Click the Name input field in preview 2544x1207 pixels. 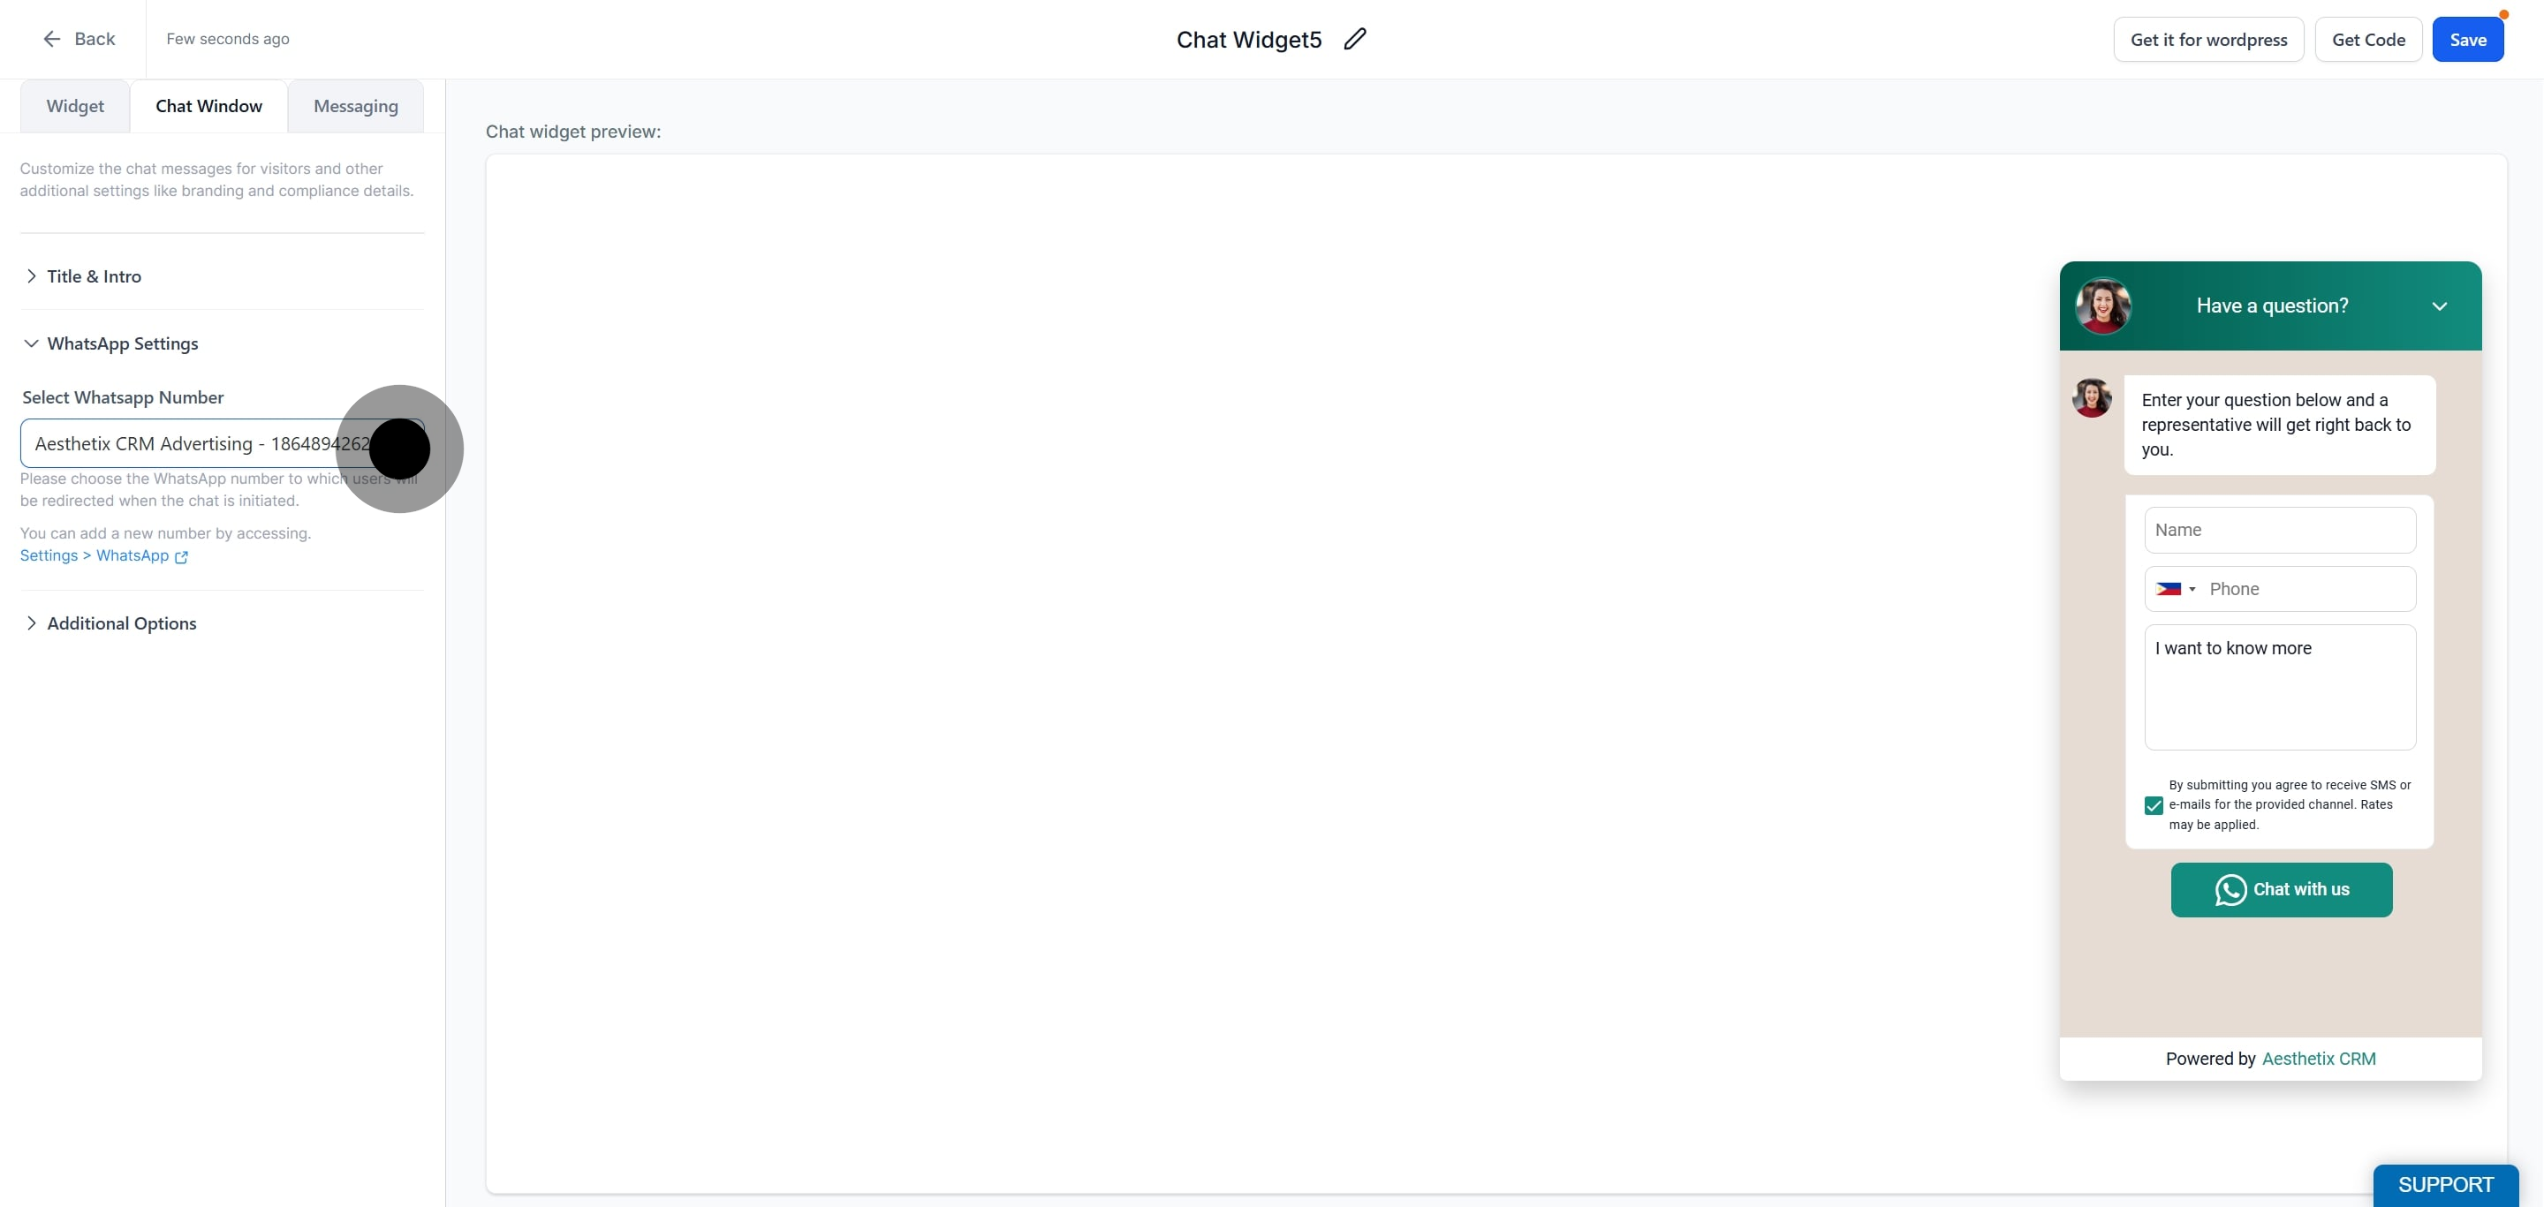tap(2280, 530)
